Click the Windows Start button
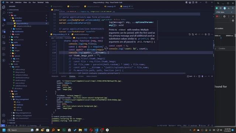Image resolution: width=236 pixels, height=133 pixels. pyautogui.click(x=4, y=130)
